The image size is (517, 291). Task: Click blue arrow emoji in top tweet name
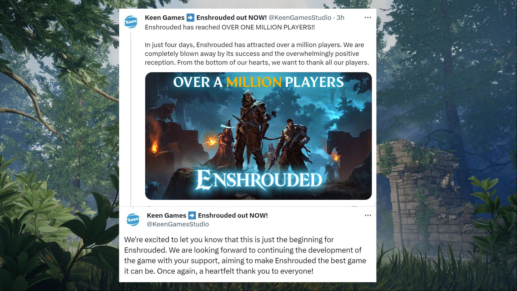pyautogui.click(x=191, y=18)
